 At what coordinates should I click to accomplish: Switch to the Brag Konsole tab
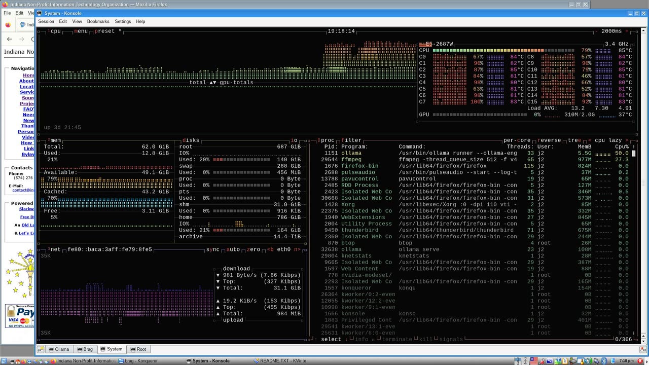pos(85,349)
